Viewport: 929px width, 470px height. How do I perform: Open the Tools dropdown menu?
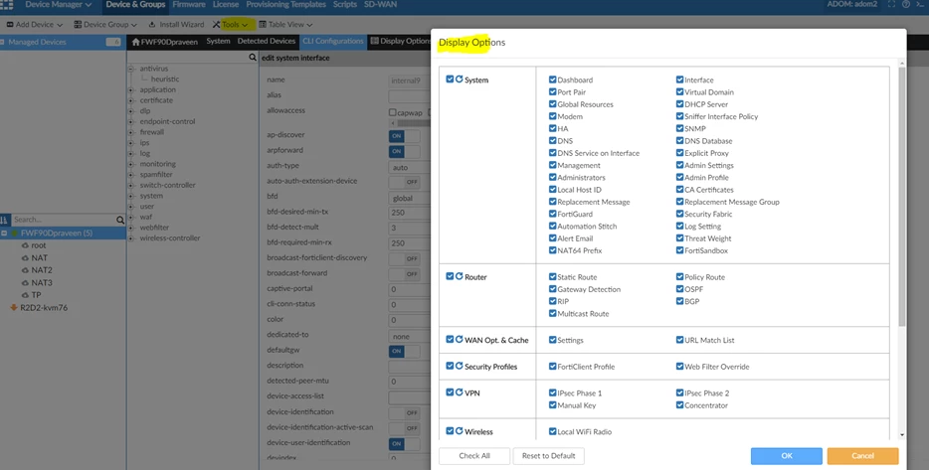[231, 24]
